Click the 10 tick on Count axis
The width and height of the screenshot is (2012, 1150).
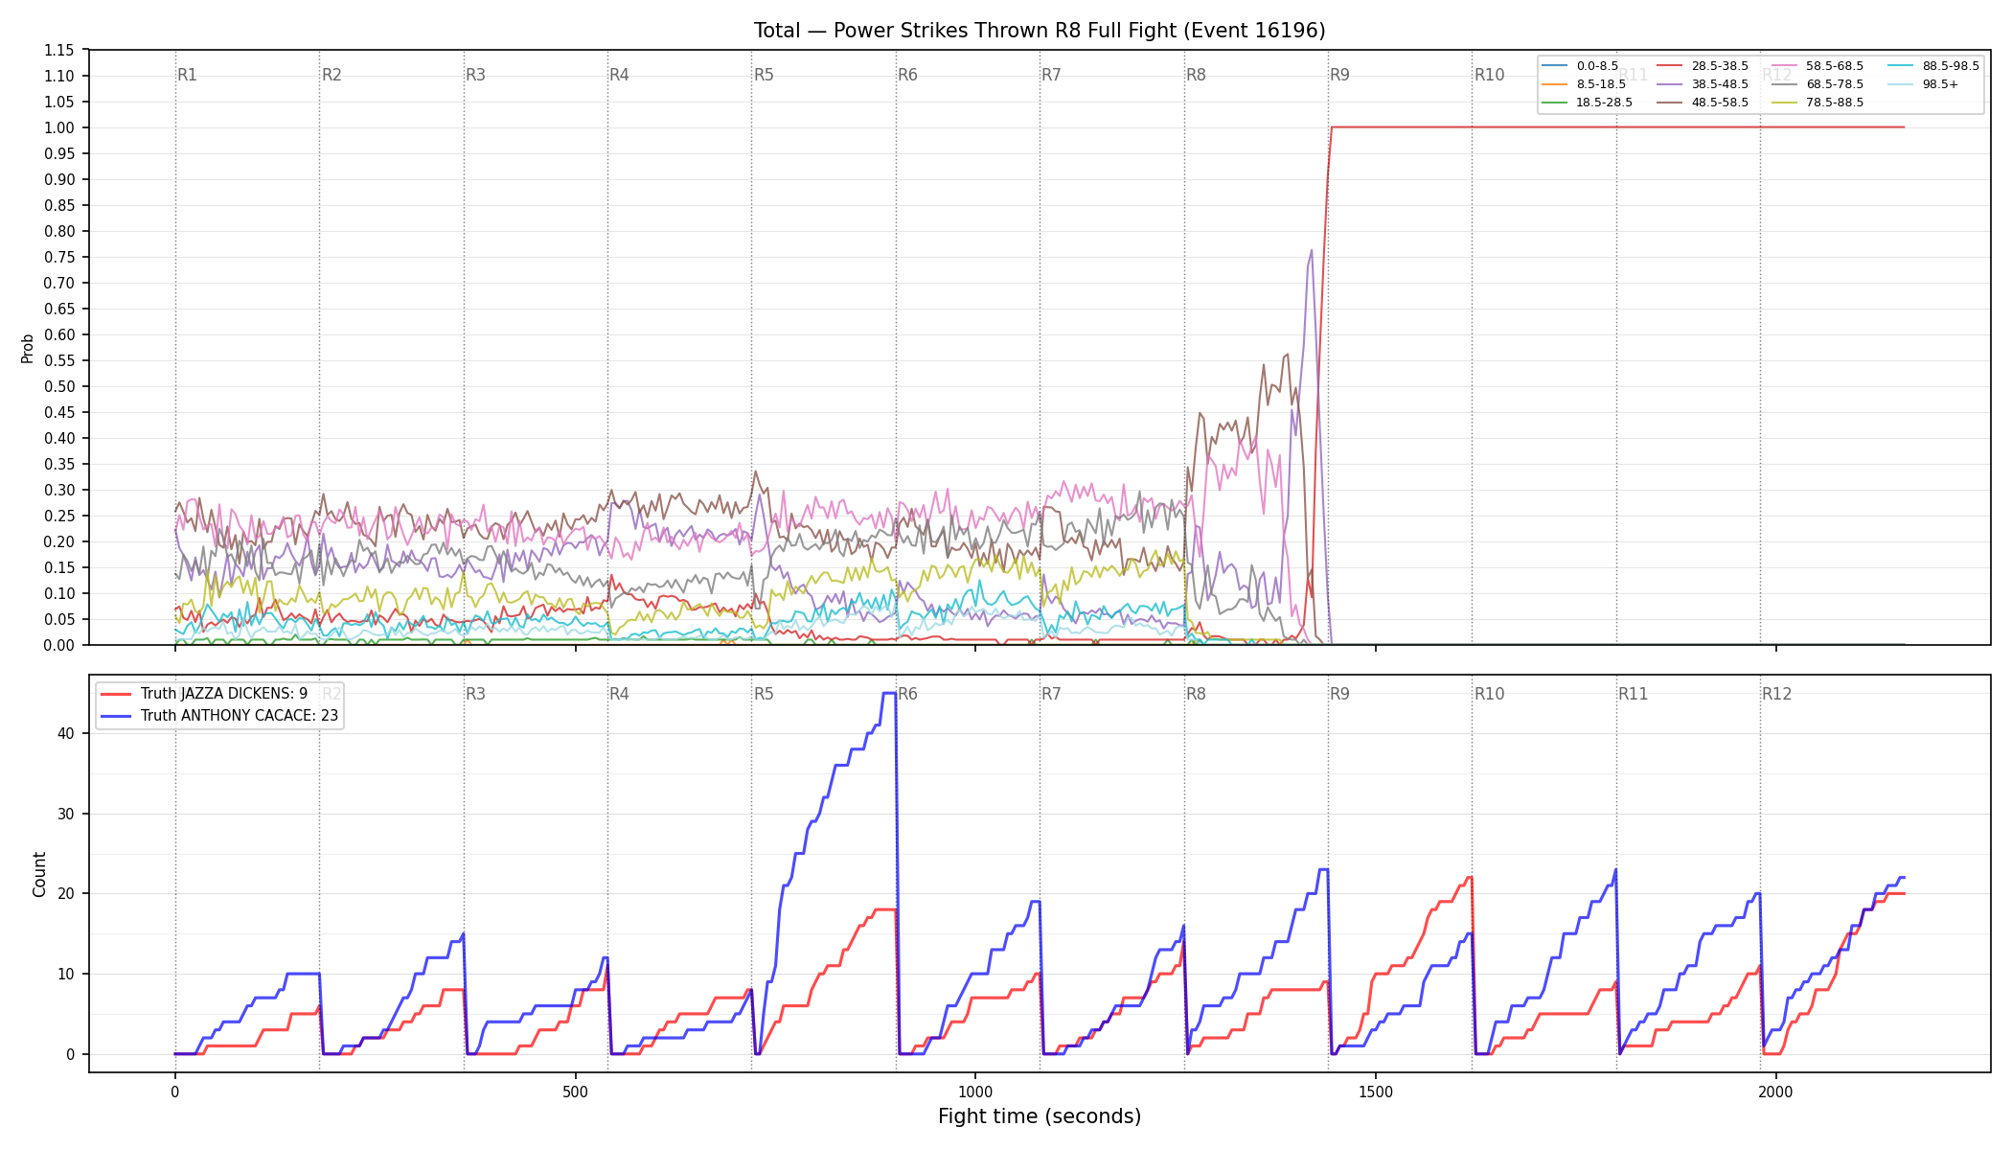point(67,974)
